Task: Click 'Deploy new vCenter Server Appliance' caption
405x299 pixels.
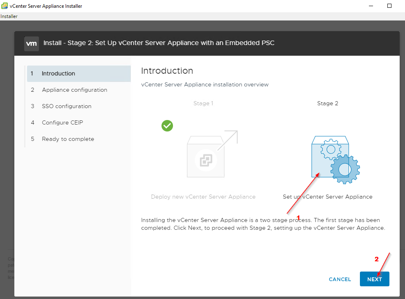Action: click(x=203, y=197)
